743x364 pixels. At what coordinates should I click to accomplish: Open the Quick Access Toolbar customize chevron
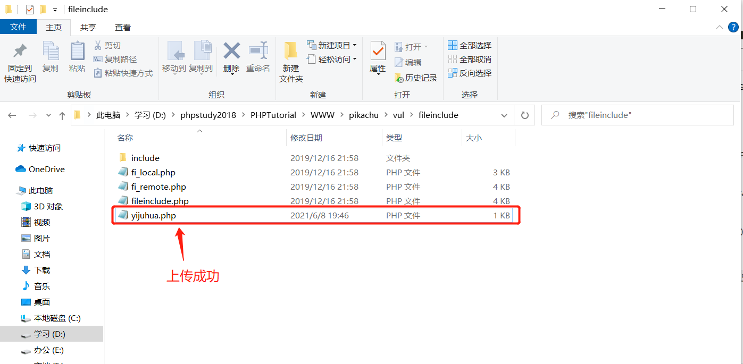[56, 9]
